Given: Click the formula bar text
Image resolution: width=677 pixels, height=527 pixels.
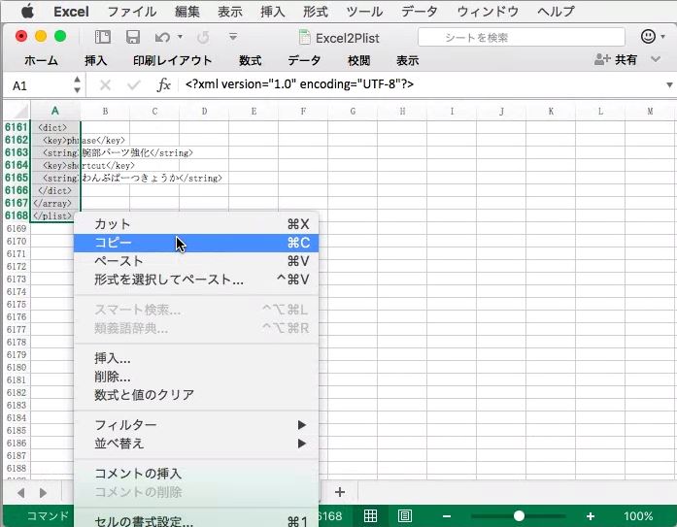Looking at the screenshot, I should (299, 84).
